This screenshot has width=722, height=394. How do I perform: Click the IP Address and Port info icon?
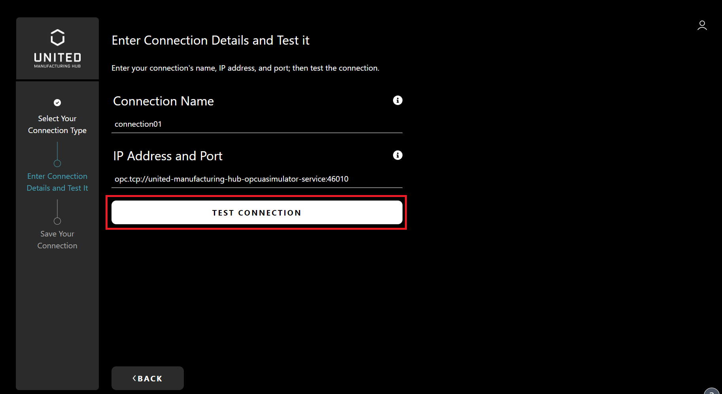click(397, 155)
